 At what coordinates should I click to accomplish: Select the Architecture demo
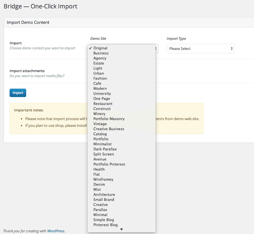121,194
